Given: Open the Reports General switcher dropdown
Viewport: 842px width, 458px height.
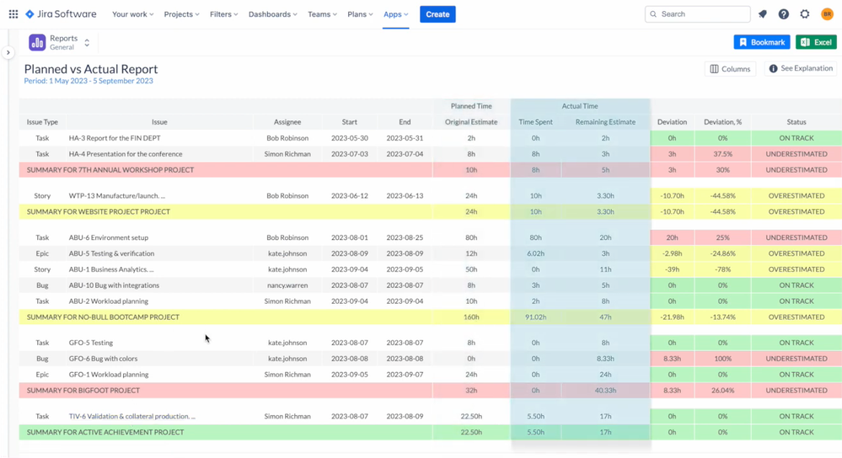Looking at the screenshot, I should pos(87,42).
